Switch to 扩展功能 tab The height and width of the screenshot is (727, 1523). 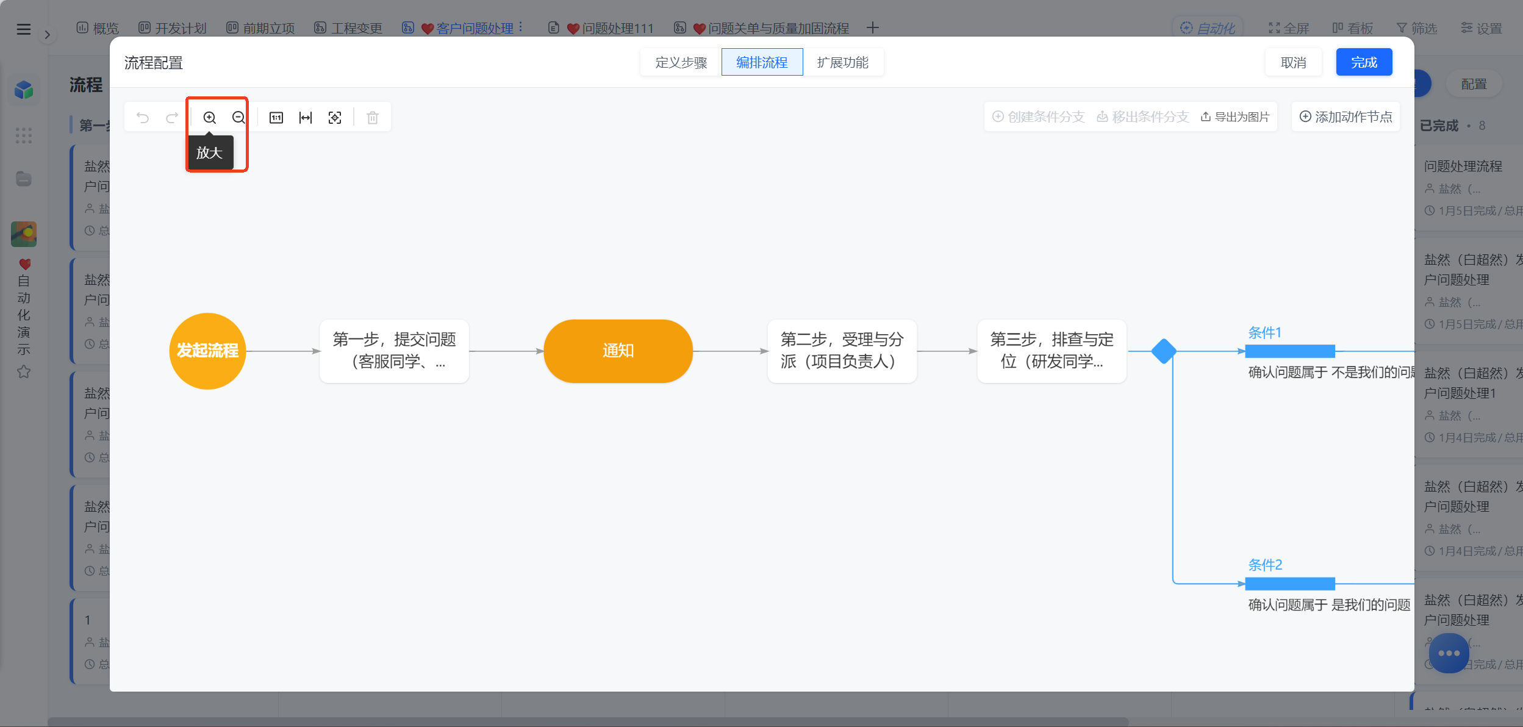843,62
